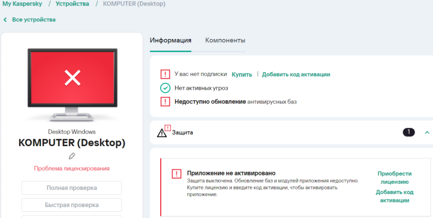Click Приобрести лицензию link

[x=394, y=178]
